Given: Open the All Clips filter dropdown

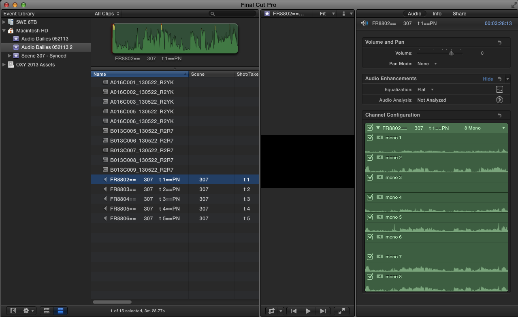Looking at the screenshot, I should click(107, 14).
